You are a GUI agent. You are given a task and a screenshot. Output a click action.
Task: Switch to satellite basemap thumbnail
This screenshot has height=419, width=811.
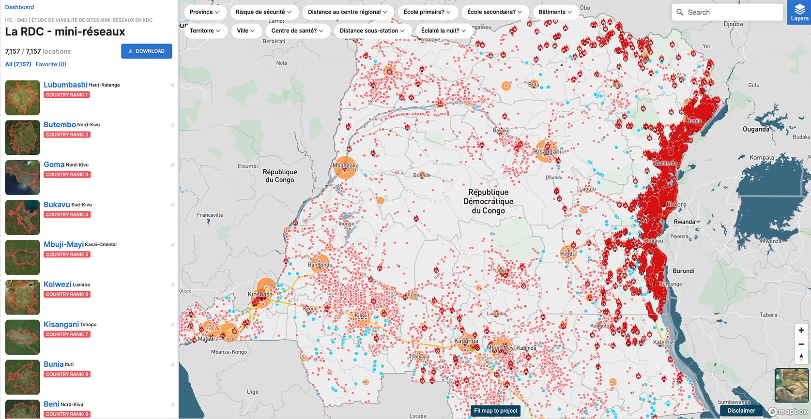coord(791,385)
